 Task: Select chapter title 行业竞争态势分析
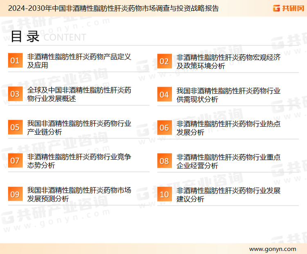(79, 161)
